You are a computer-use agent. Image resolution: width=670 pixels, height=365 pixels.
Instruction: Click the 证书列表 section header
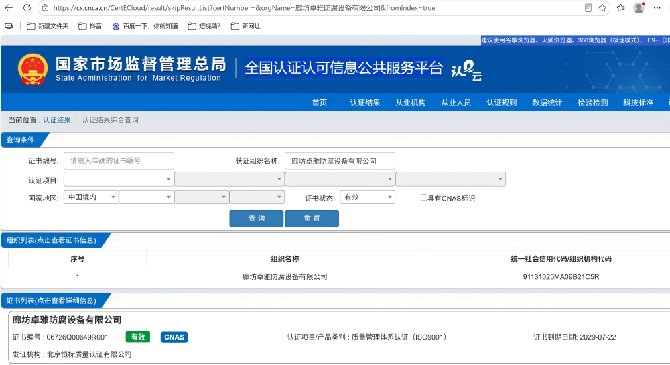coord(52,301)
